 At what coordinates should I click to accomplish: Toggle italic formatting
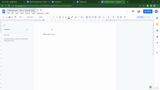tap(63, 17)
